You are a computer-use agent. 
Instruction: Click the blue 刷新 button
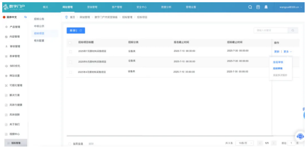click(x=76, y=30)
